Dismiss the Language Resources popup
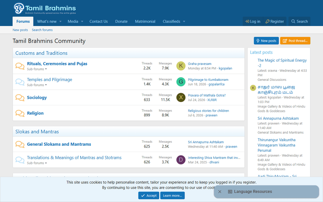The height and width of the screenshot is (202, 323). [x=220, y=192]
